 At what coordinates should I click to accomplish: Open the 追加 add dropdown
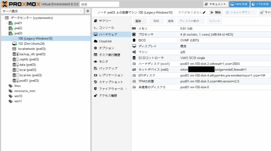pyautogui.click(x=140, y=21)
